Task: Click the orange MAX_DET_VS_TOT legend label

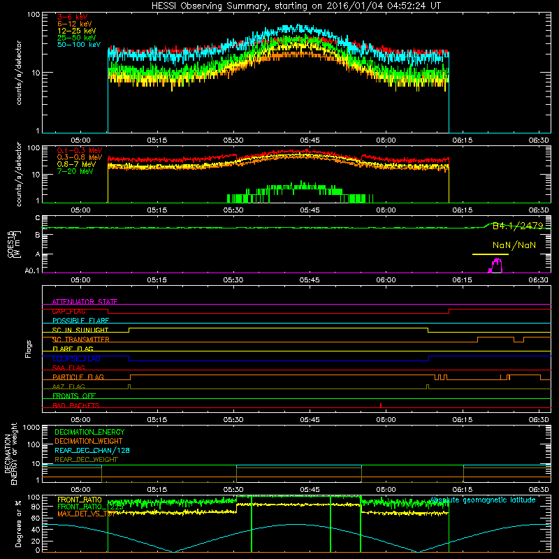Action: tap(86, 514)
